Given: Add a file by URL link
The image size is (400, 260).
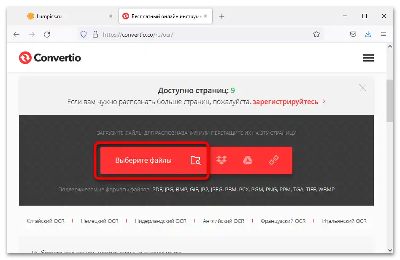Looking at the screenshot, I should [x=274, y=160].
